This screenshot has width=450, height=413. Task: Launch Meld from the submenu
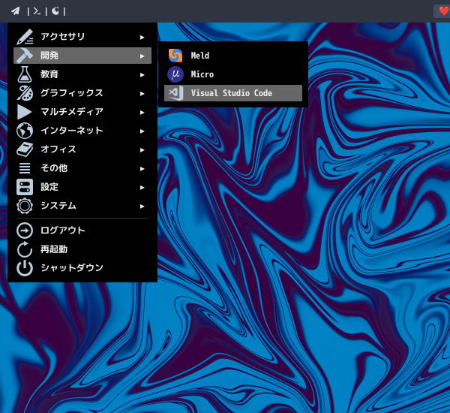(233, 56)
